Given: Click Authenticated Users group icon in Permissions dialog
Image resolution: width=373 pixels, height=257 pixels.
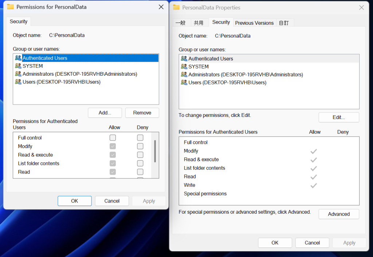Looking at the screenshot, I should point(18,58).
